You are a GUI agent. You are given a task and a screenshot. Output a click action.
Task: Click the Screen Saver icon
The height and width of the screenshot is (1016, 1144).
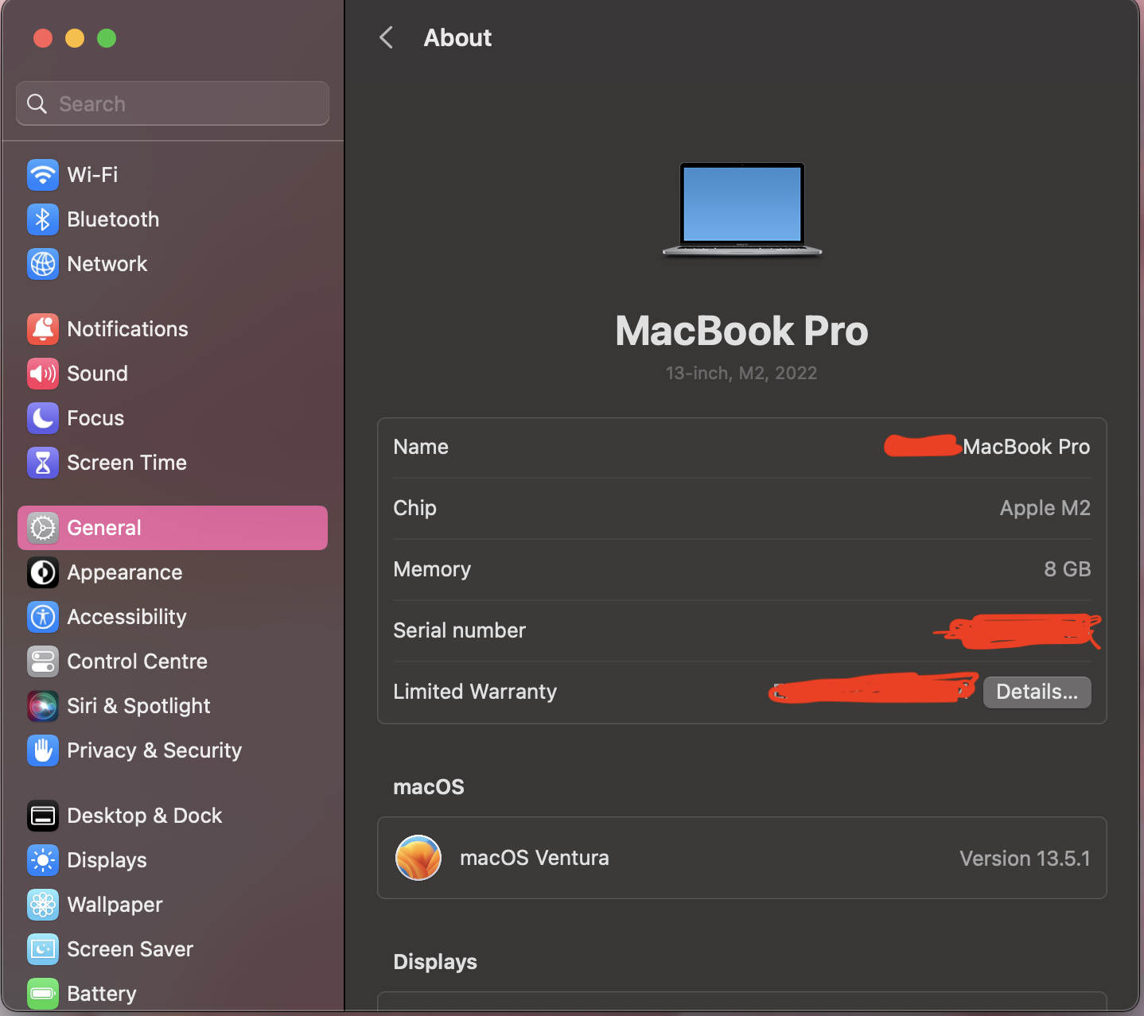coord(43,949)
